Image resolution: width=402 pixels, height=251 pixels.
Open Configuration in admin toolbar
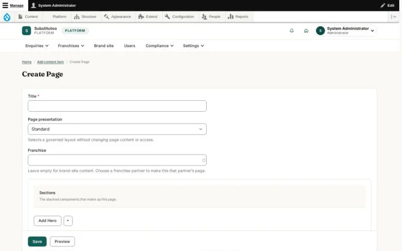[180, 17]
